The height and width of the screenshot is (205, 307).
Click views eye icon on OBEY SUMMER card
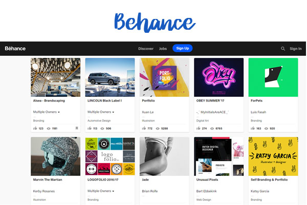[212, 129]
